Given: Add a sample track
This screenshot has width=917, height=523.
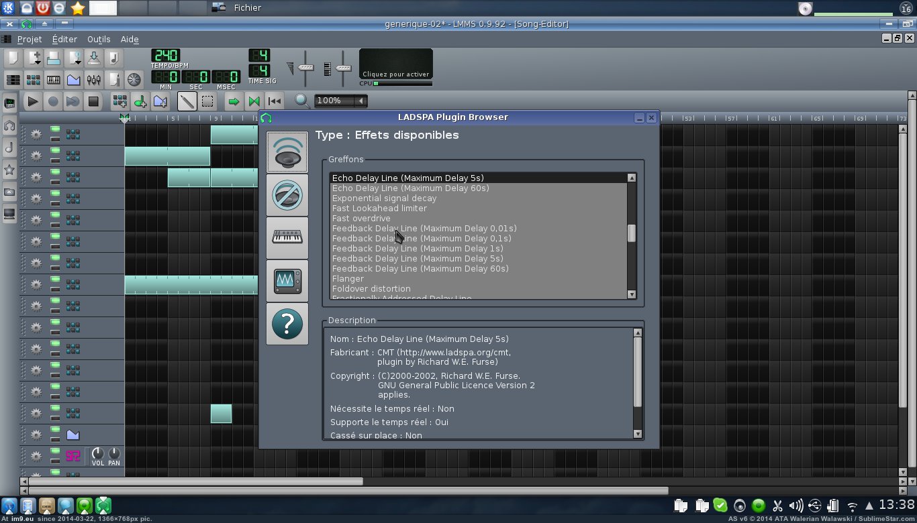Looking at the screenshot, I should tap(140, 102).
